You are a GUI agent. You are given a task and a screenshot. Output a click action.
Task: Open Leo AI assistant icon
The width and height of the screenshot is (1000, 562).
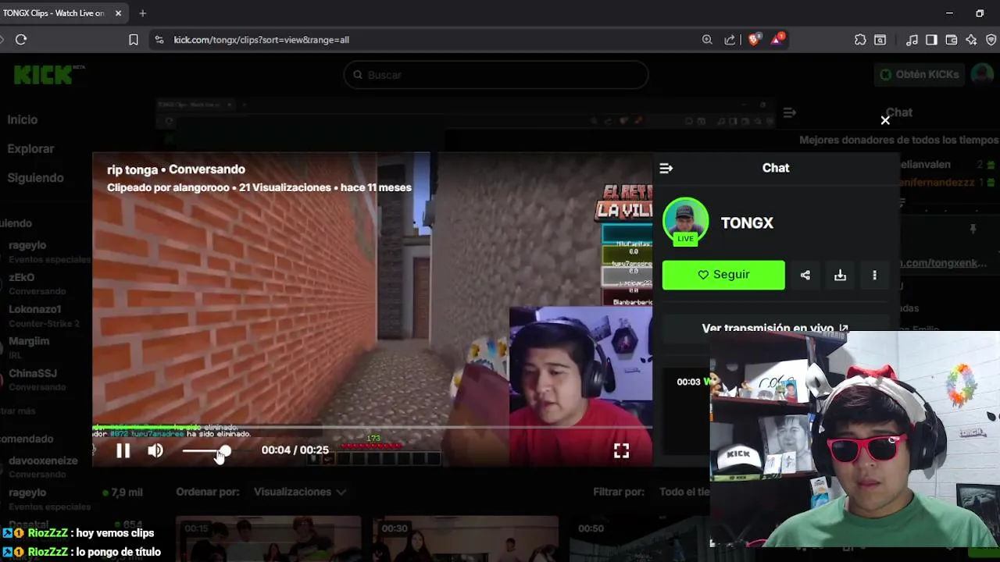pos(971,40)
